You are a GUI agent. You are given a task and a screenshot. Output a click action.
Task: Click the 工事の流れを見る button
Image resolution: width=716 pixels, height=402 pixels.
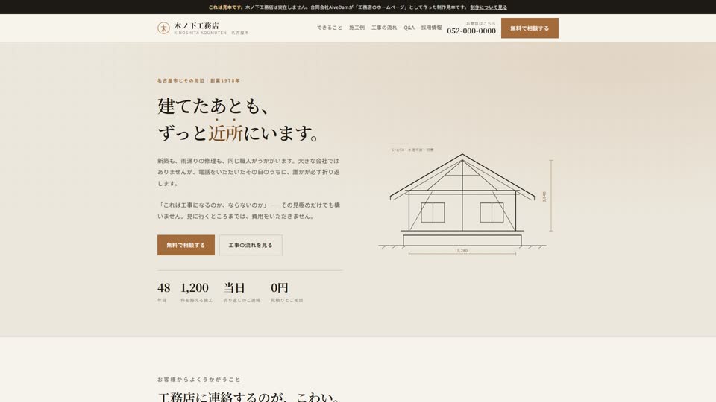[x=251, y=245]
